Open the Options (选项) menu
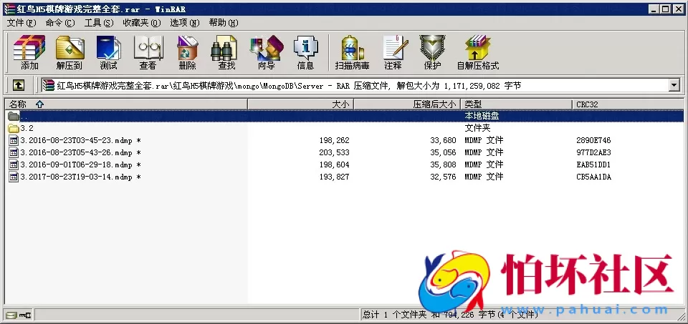The image size is (688, 324). pos(185,23)
